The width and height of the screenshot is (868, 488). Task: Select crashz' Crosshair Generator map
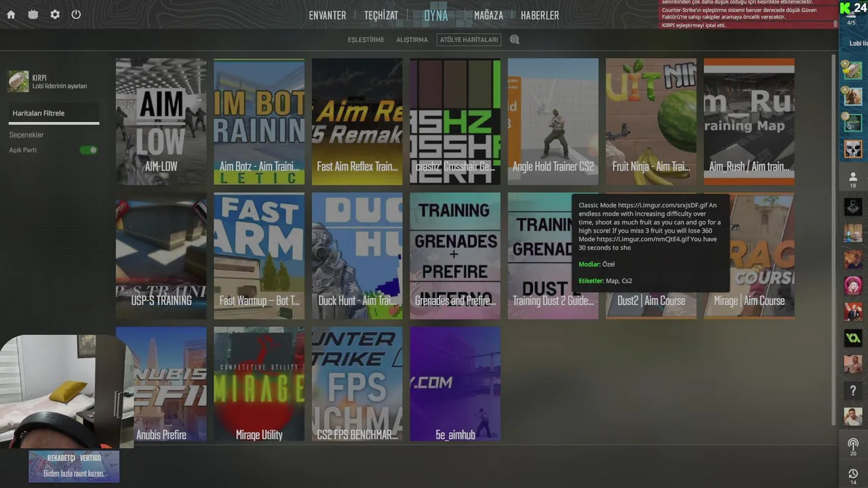pos(455,121)
